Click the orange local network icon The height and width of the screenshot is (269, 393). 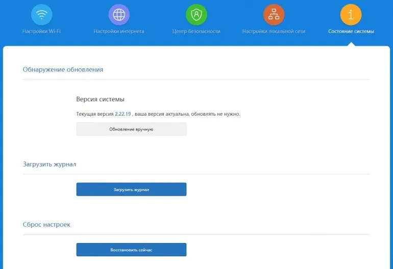pos(274,14)
